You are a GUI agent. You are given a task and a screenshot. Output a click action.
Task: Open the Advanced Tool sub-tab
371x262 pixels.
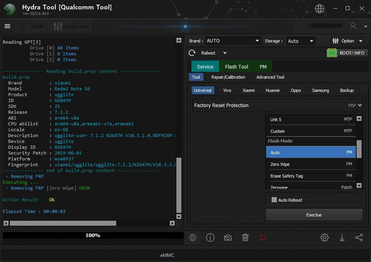[270, 77]
